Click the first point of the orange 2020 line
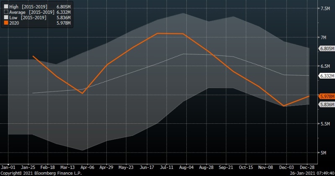The height and width of the screenshot is (176, 335). [33, 56]
